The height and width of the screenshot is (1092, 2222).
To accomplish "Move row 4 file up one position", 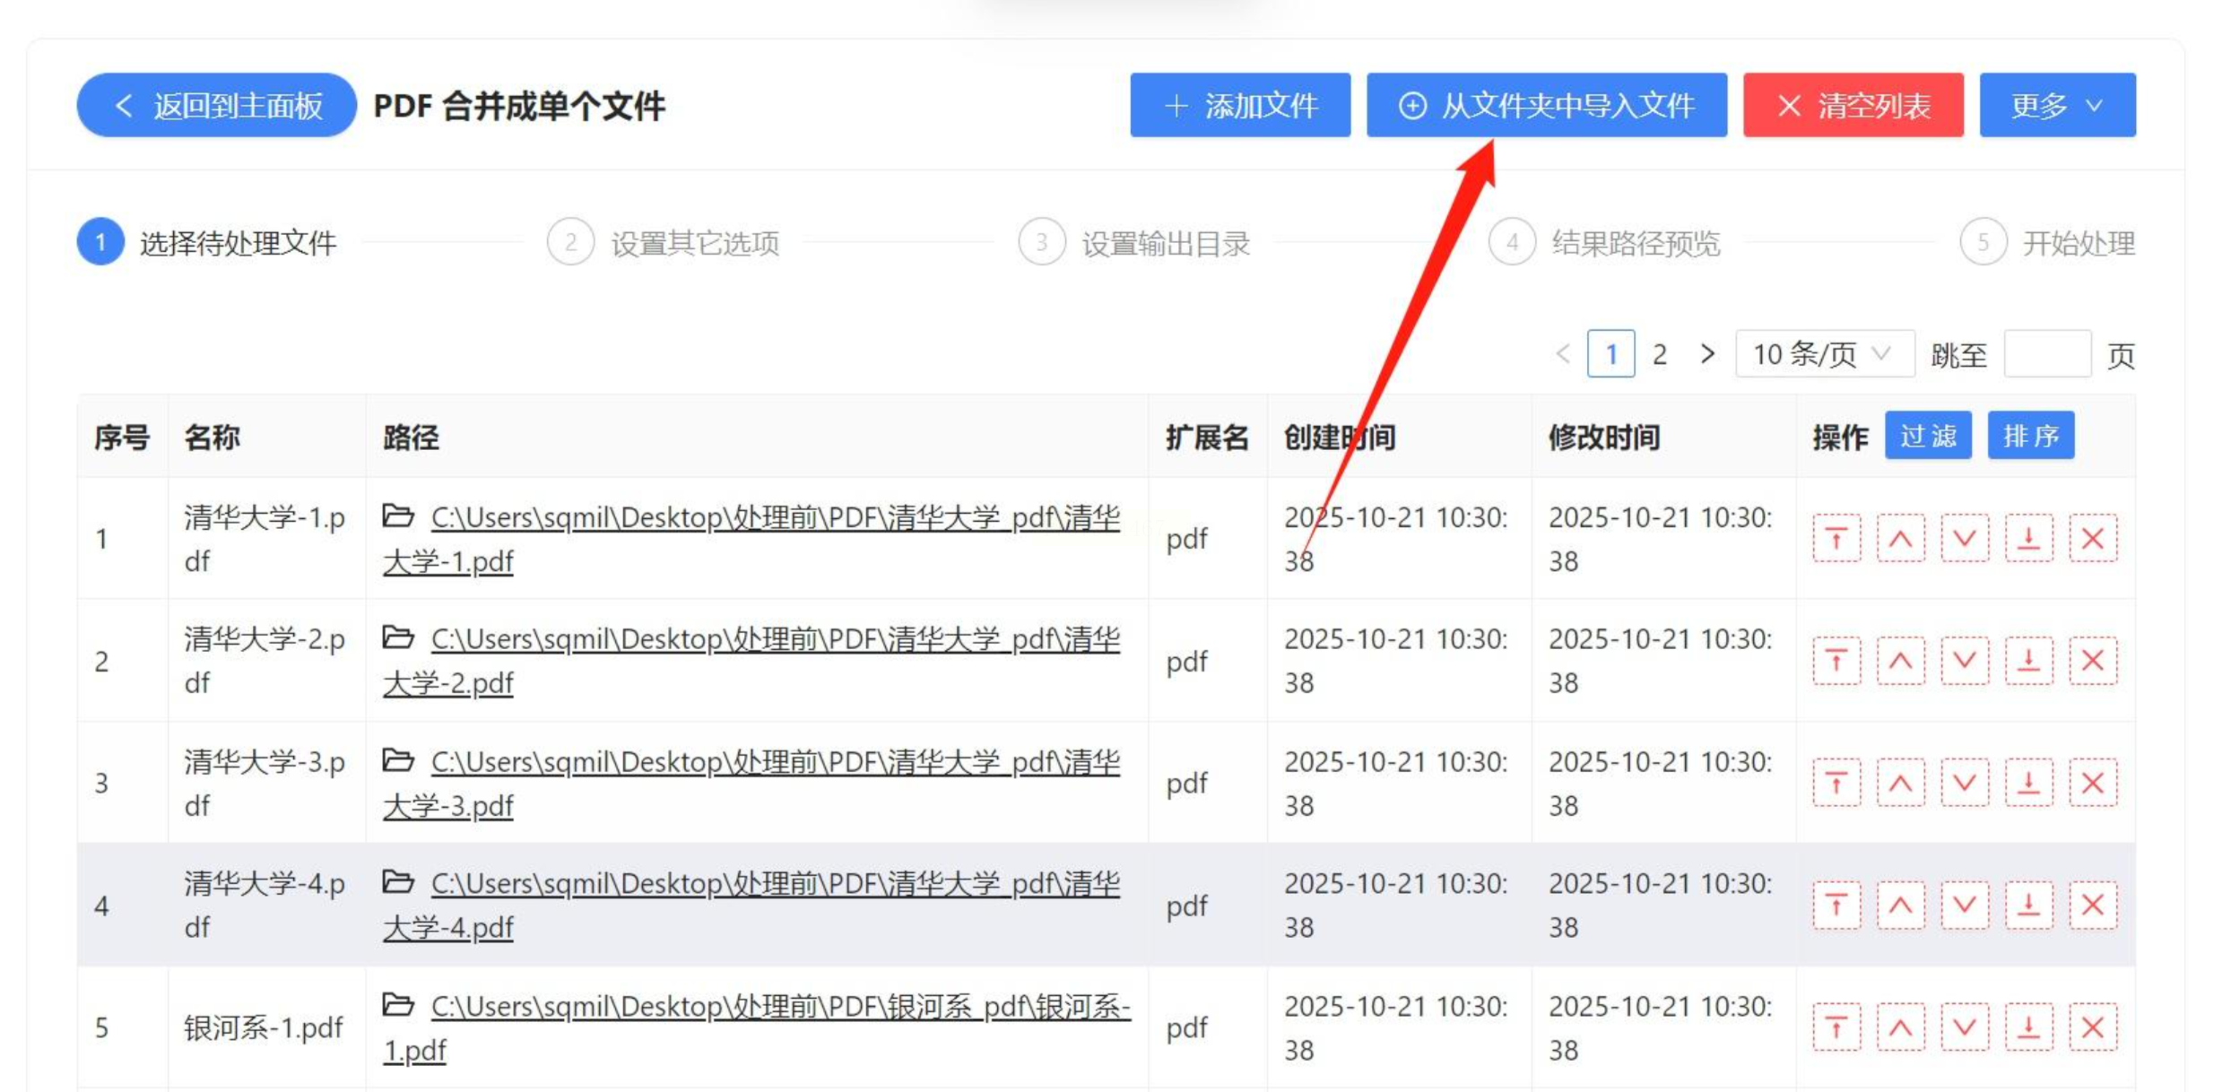I will coord(1900,906).
